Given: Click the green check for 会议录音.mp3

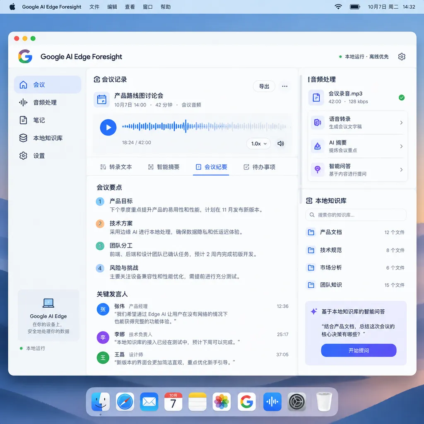Looking at the screenshot, I should 402,98.
